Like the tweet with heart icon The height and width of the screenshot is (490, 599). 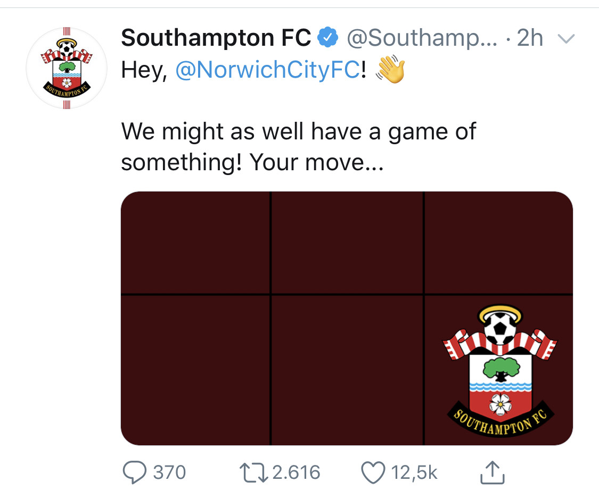pos(373,472)
